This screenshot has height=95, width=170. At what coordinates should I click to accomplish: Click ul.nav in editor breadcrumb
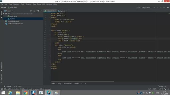(x=76, y=84)
